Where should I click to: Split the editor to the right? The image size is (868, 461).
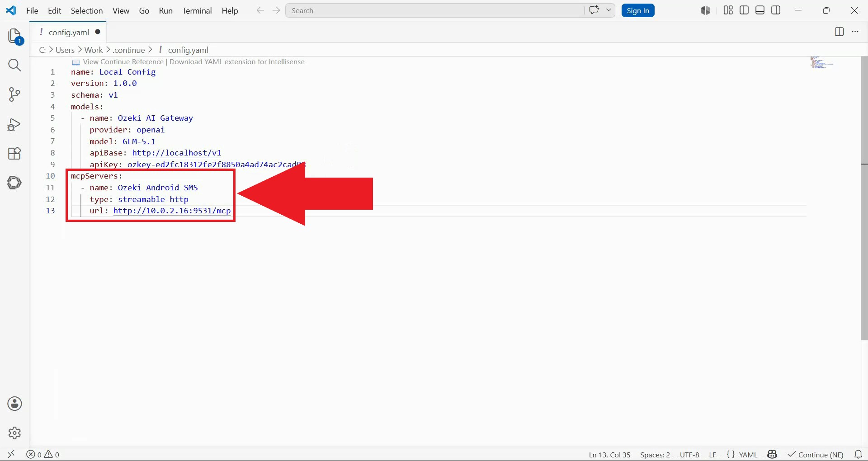pos(839,32)
